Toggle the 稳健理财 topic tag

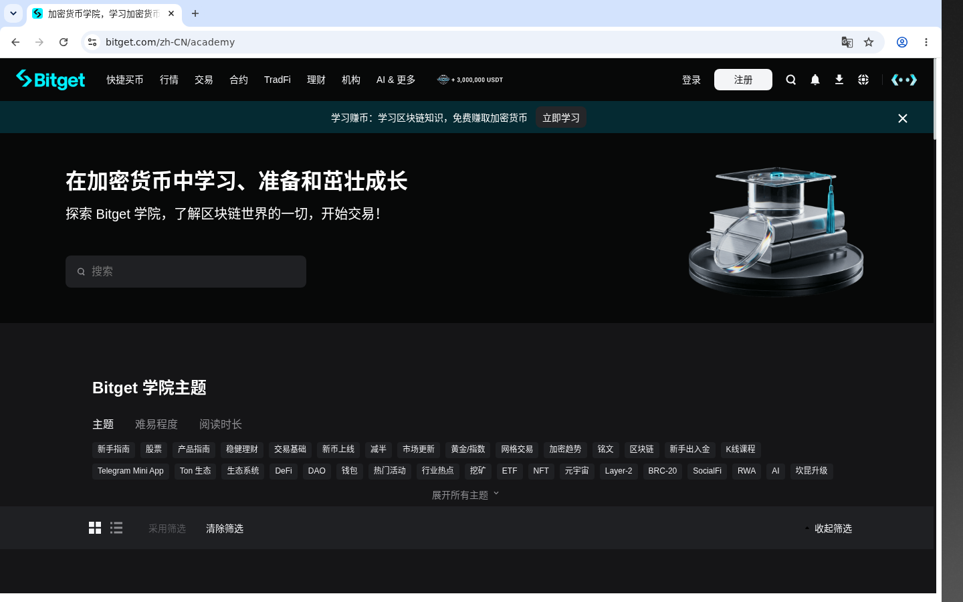(x=242, y=449)
